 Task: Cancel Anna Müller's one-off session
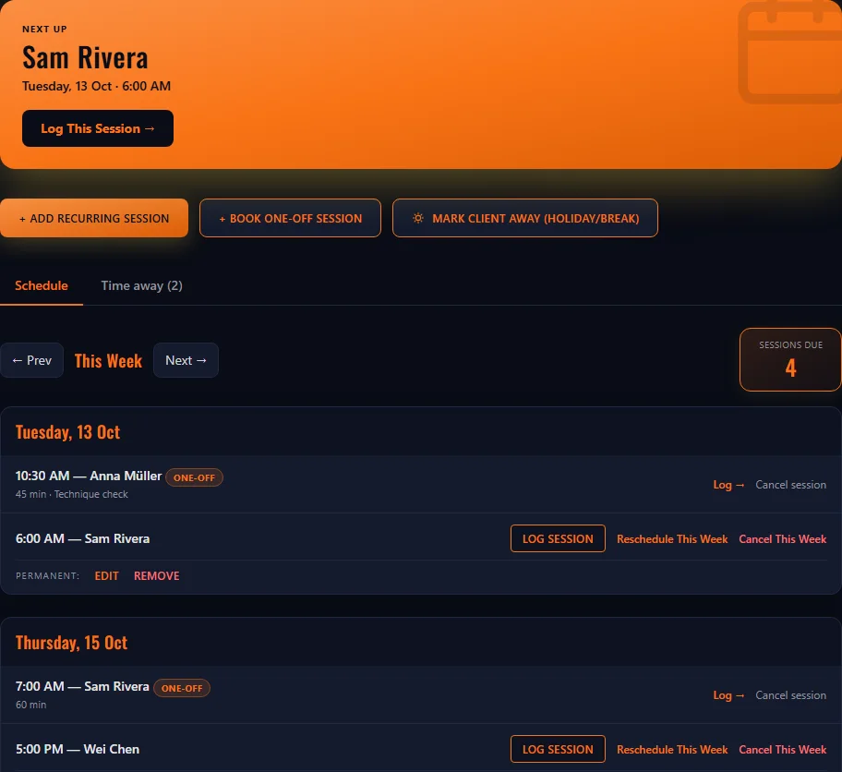791,485
